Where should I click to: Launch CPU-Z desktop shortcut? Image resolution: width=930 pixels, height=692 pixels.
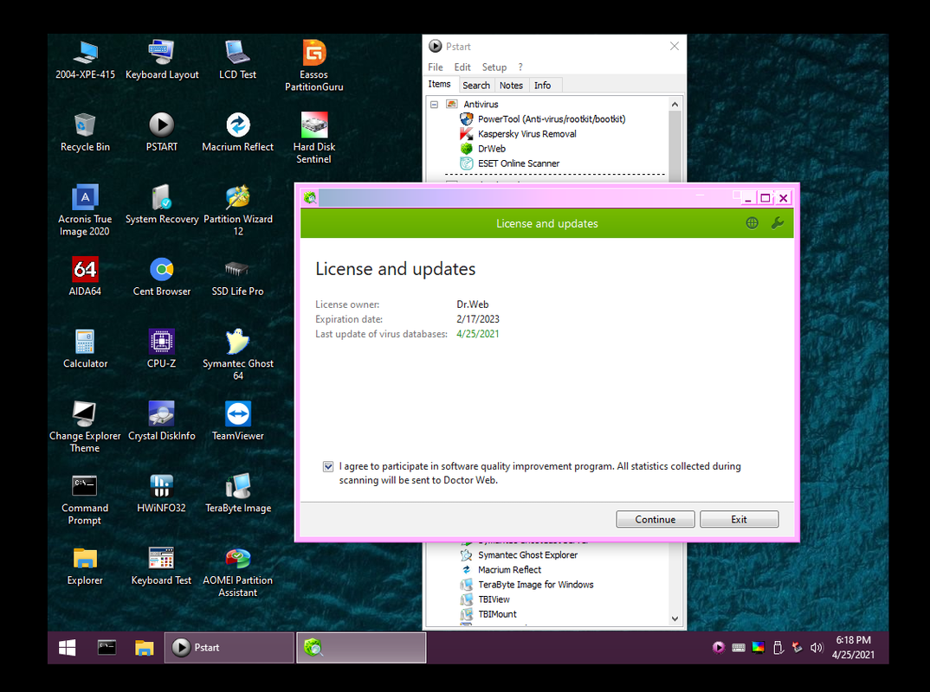[161, 349]
